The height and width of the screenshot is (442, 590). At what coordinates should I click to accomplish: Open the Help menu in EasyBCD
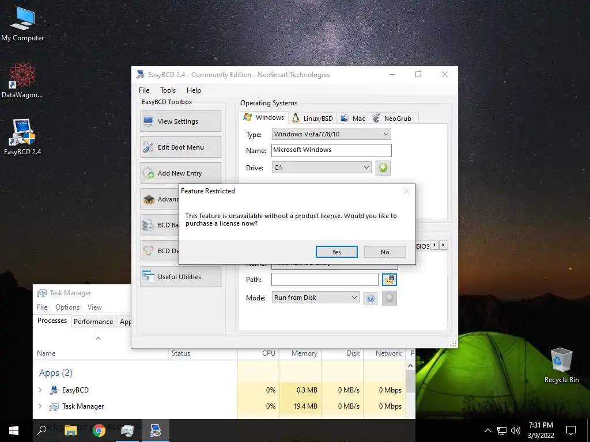coord(194,90)
